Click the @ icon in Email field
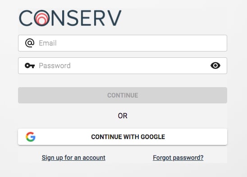 click(30, 43)
